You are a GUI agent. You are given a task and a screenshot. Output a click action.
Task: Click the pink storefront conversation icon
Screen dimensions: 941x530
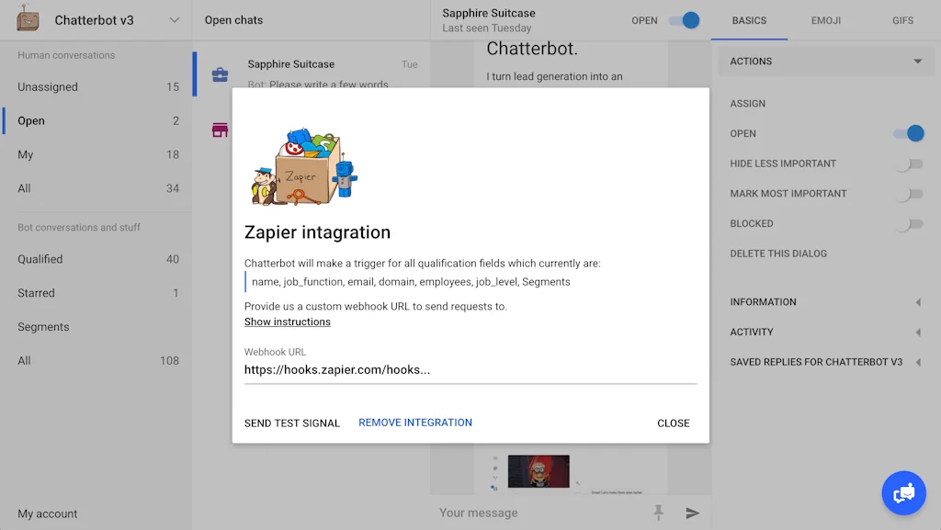pos(220,130)
